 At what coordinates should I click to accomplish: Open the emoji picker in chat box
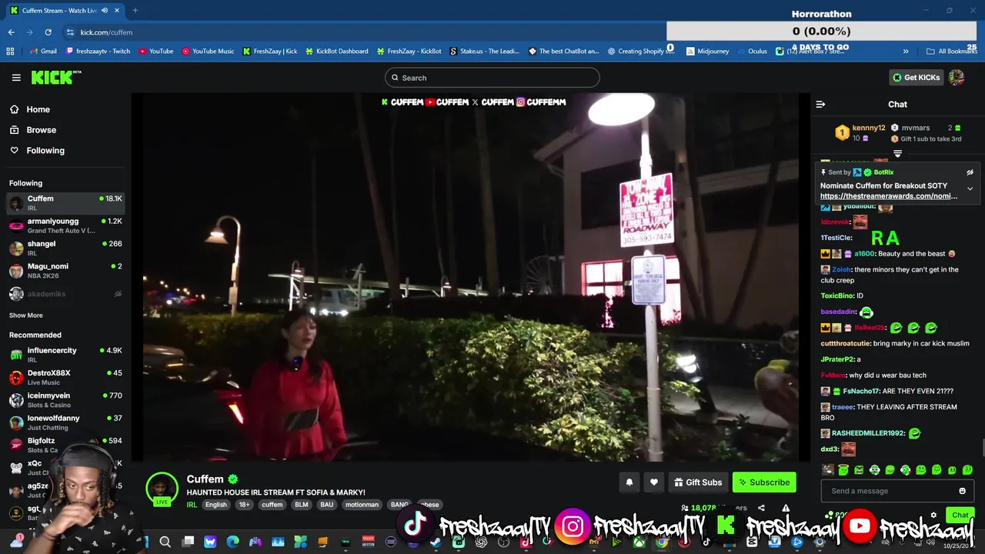[x=962, y=491]
